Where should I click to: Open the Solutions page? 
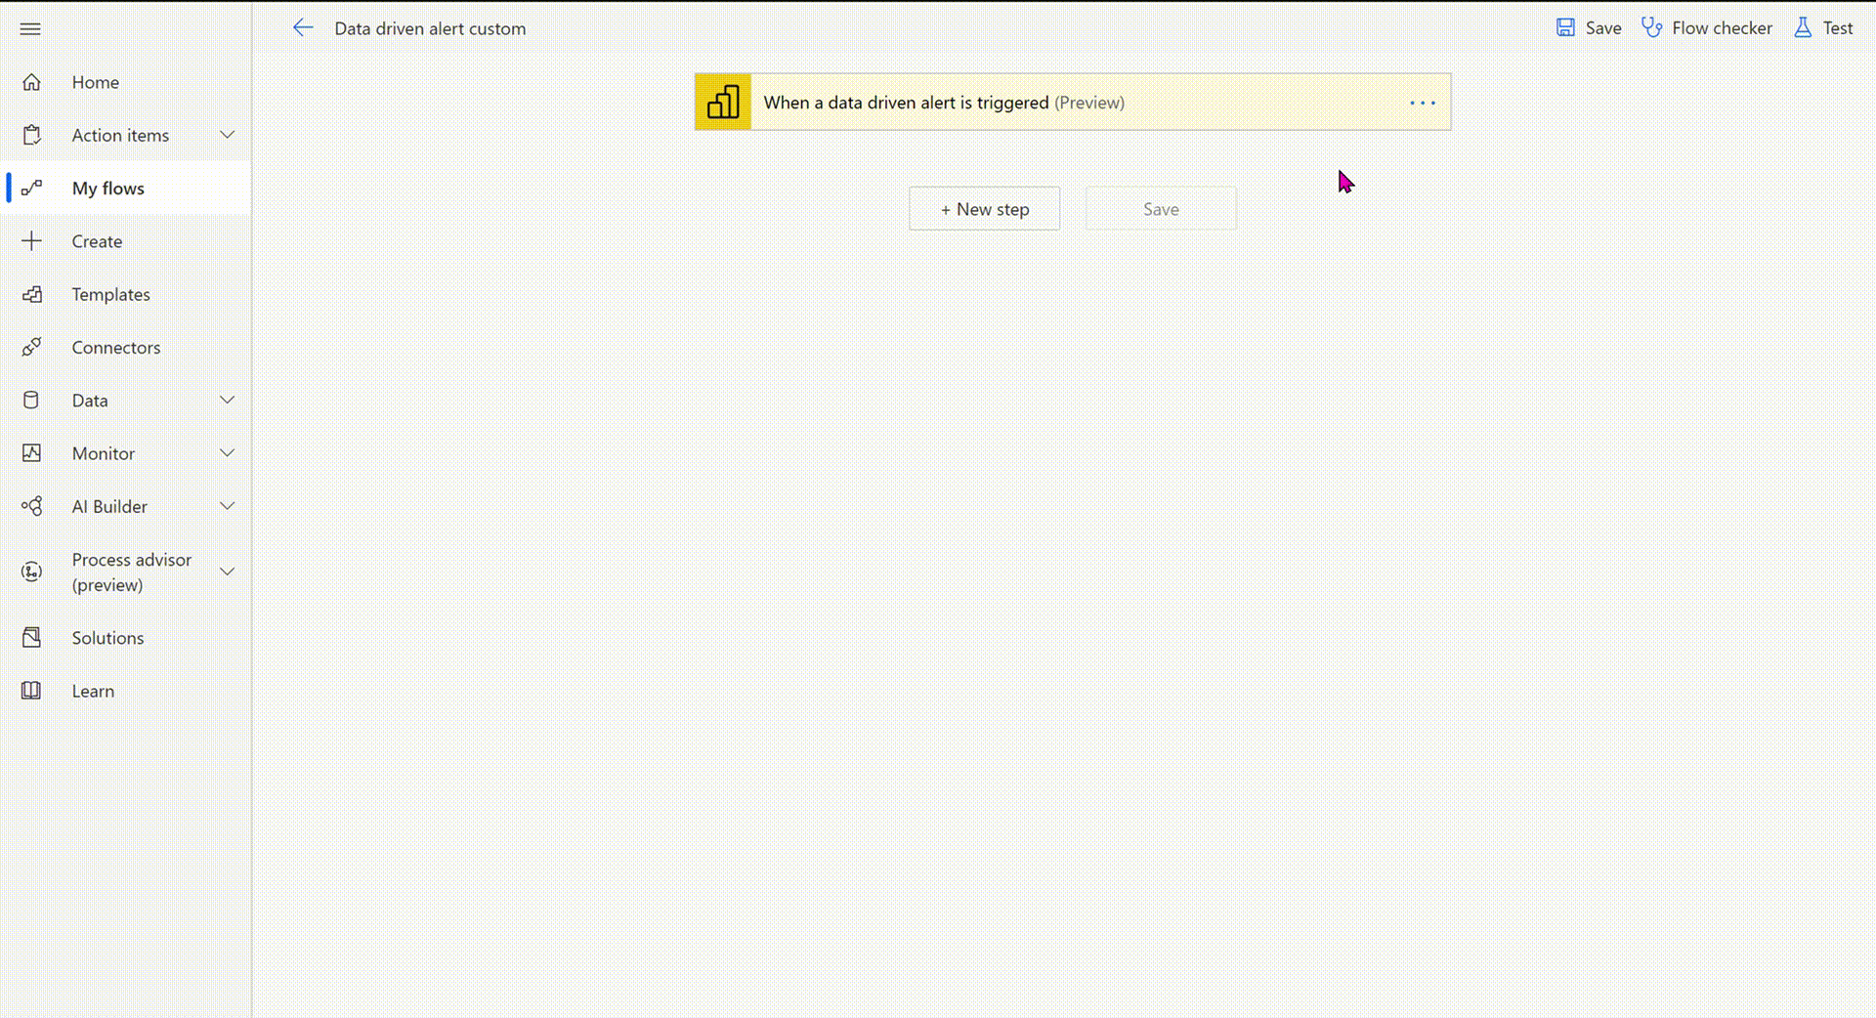point(107,638)
